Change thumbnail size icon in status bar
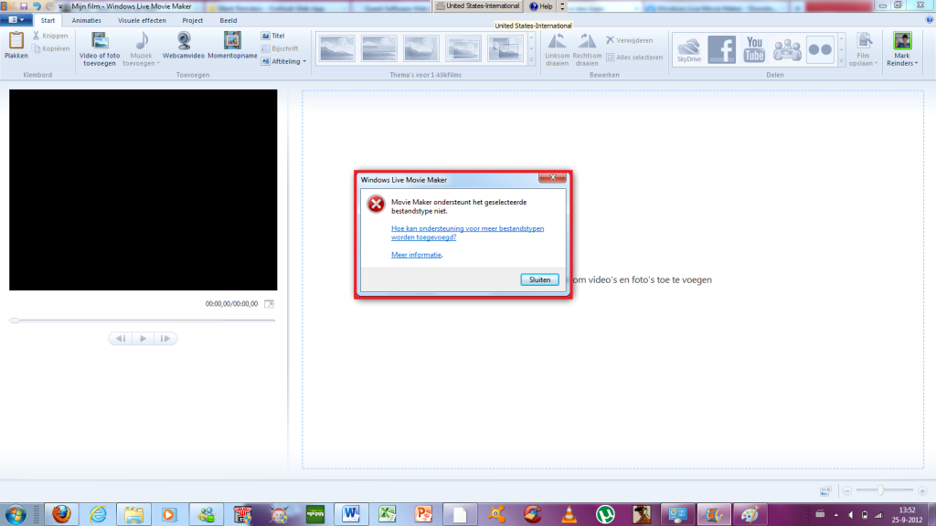 (x=825, y=490)
